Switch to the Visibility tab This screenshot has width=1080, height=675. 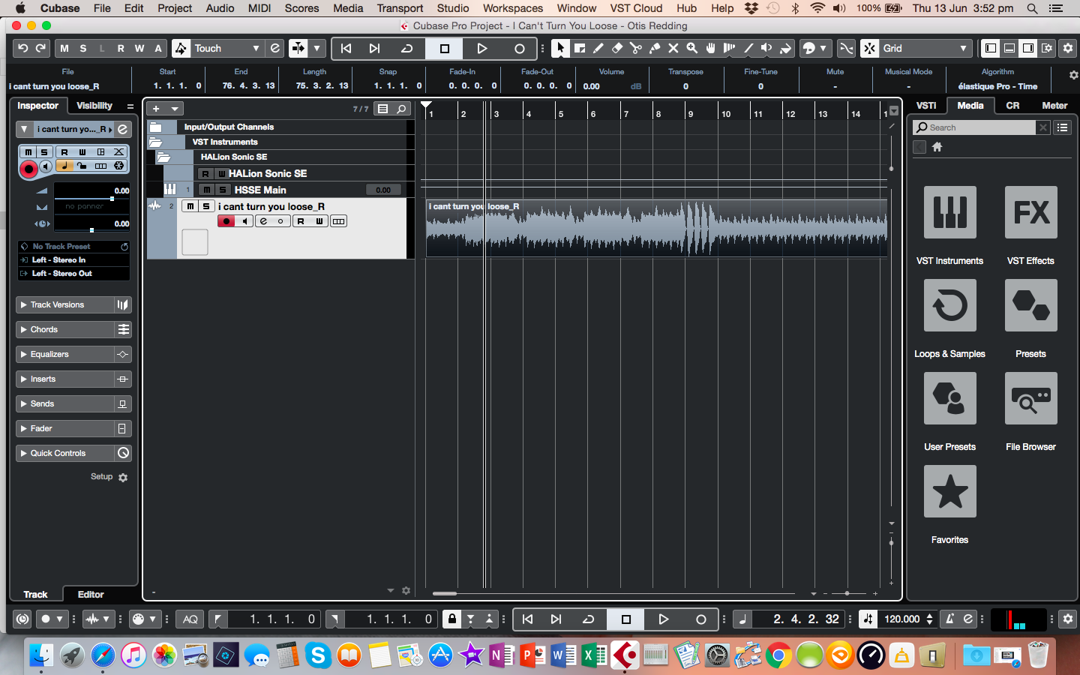(94, 106)
